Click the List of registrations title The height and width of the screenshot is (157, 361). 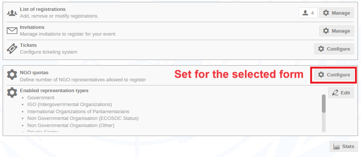click(x=43, y=9)
